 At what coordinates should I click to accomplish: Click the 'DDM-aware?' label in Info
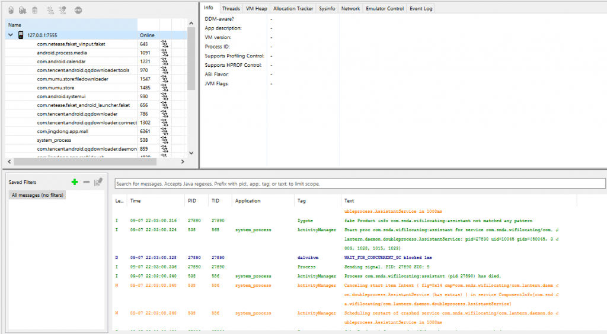219,19
